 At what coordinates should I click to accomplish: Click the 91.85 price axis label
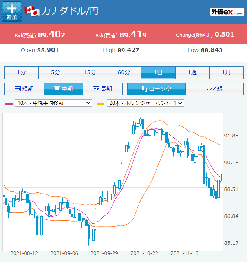click(231, 136)
